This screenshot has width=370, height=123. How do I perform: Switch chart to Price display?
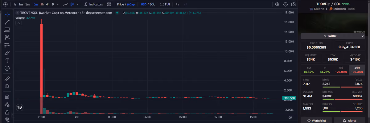click(x=120, y=4)
